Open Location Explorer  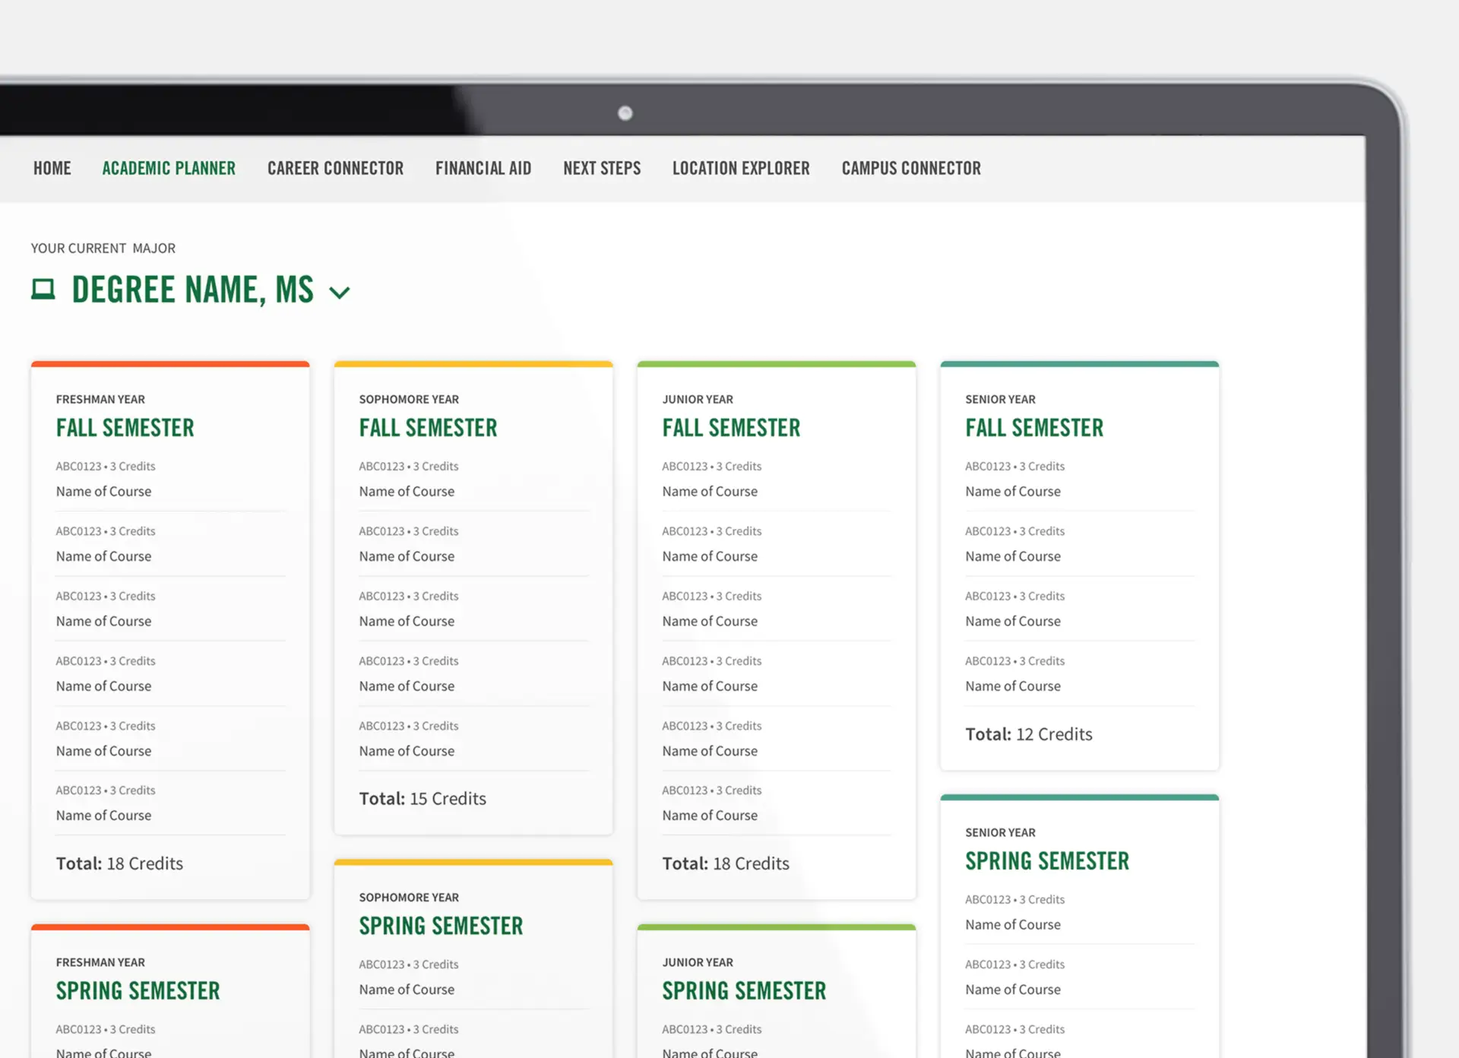(x=741, y=168)
